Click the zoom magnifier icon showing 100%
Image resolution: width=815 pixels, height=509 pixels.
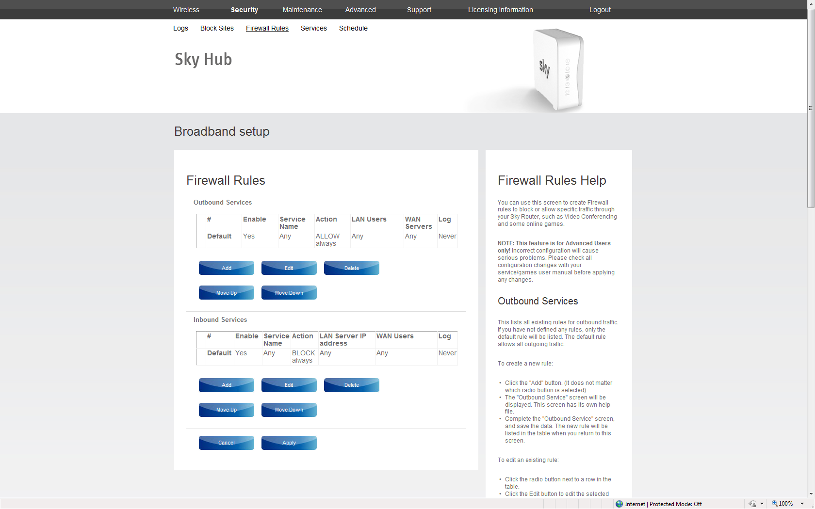775,504
